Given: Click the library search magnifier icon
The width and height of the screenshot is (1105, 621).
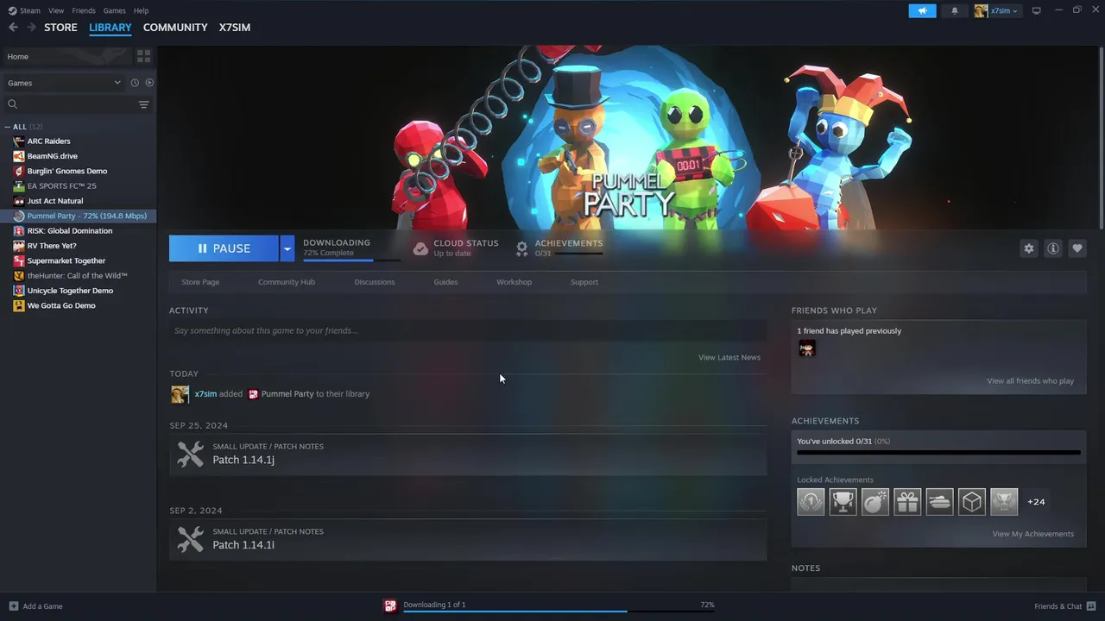Looking at the screenshot, I should (12, 104).
